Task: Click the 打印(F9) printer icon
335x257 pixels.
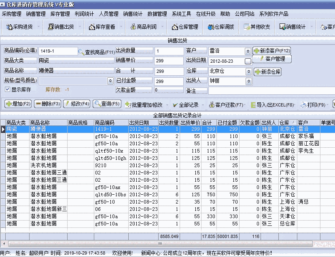Action: (303, 104)
